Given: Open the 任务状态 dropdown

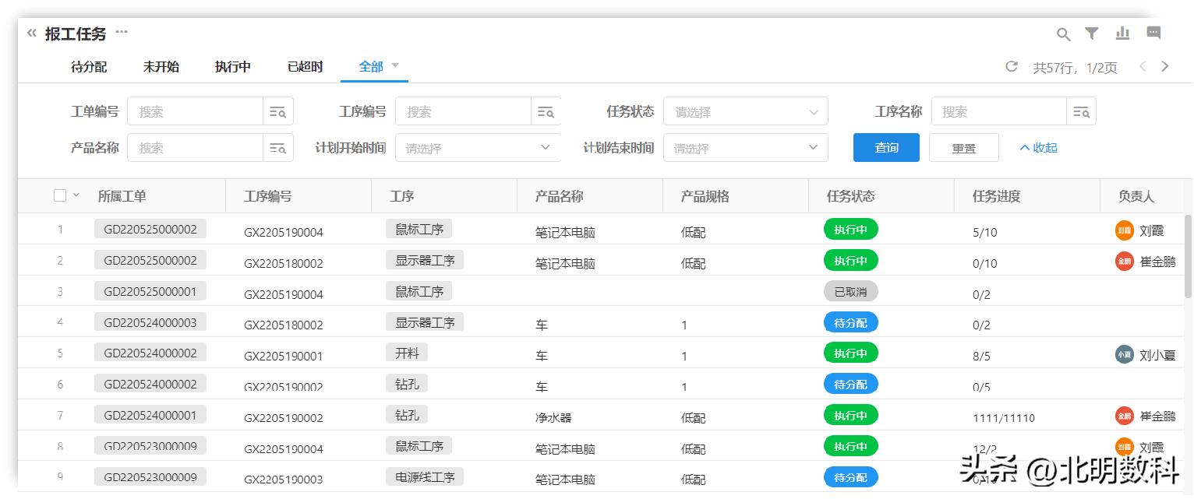Looking at the screenshot, I should point(745,111).
